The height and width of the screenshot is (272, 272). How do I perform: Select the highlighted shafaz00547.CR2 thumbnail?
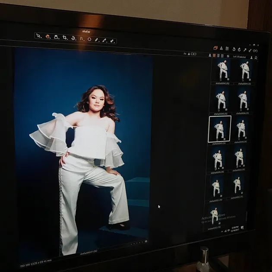(220, 129)
